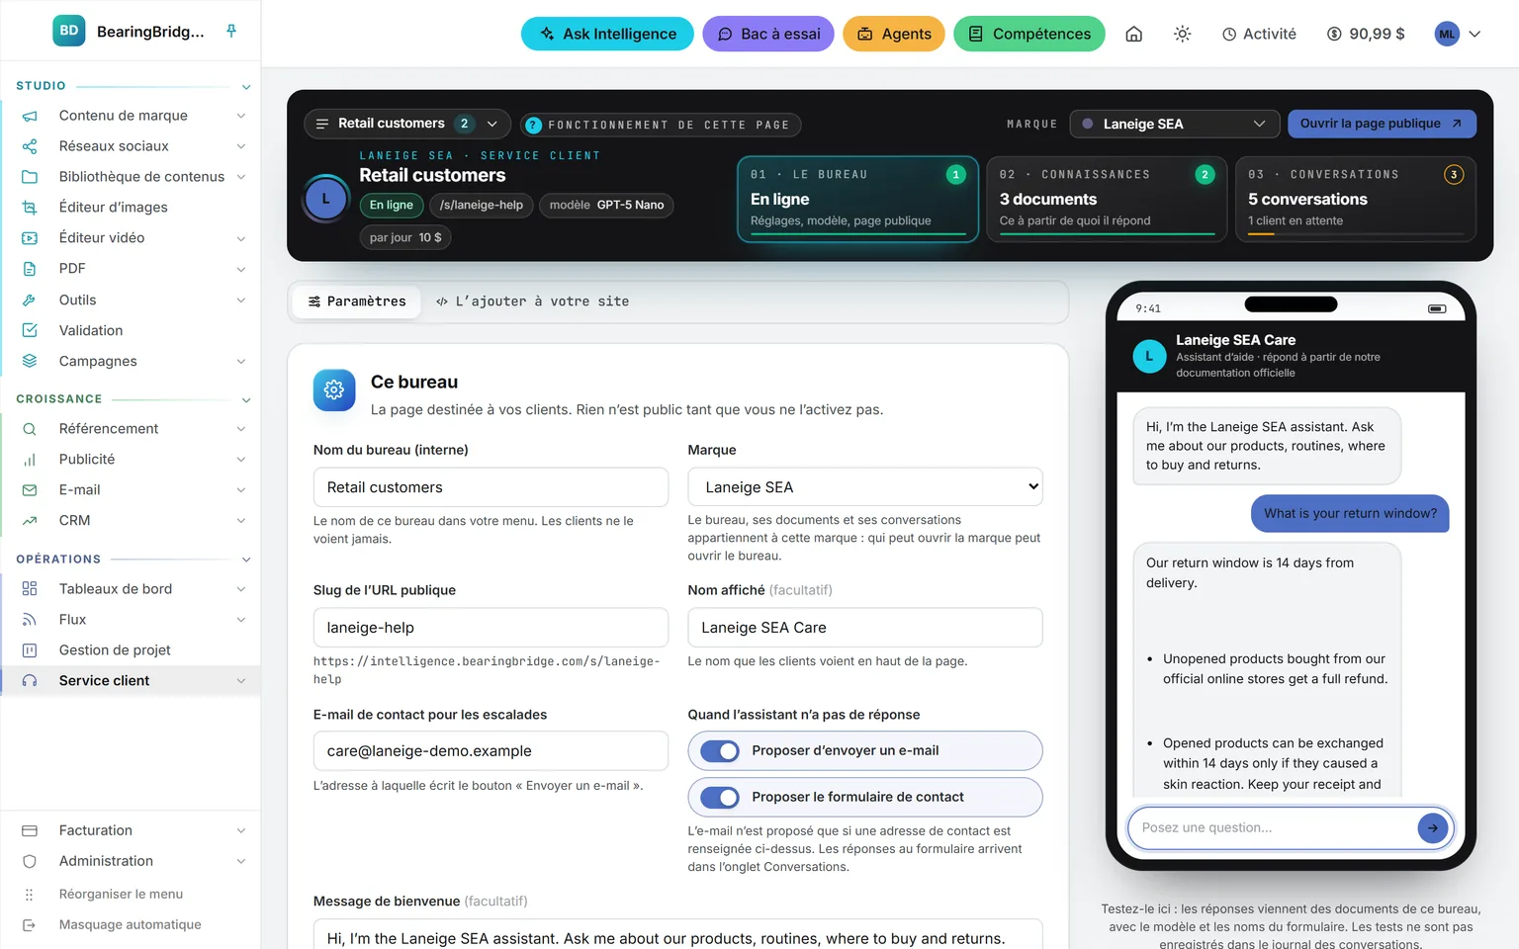Screen dimensions: 1519x949
Task: Open the 03 Conversations step card
Action: [1356, 199]
